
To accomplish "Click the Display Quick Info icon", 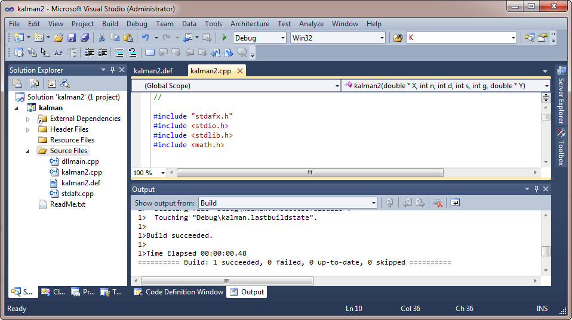I will [x=45, y=53].
